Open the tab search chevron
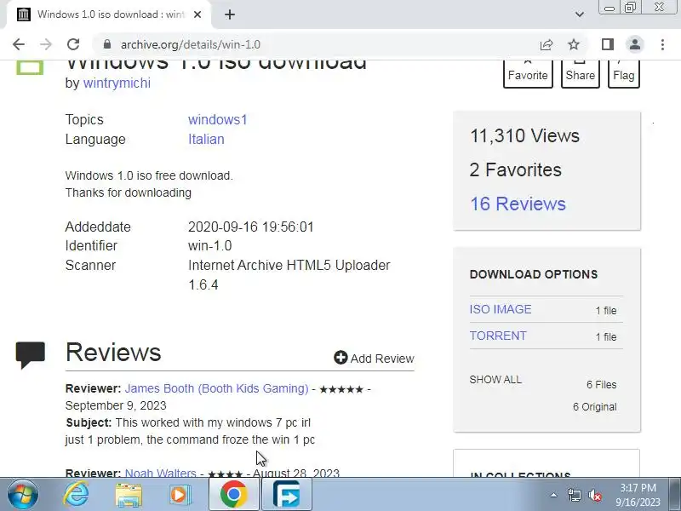This screenshot has width=681, height=511. pos(580,14)
